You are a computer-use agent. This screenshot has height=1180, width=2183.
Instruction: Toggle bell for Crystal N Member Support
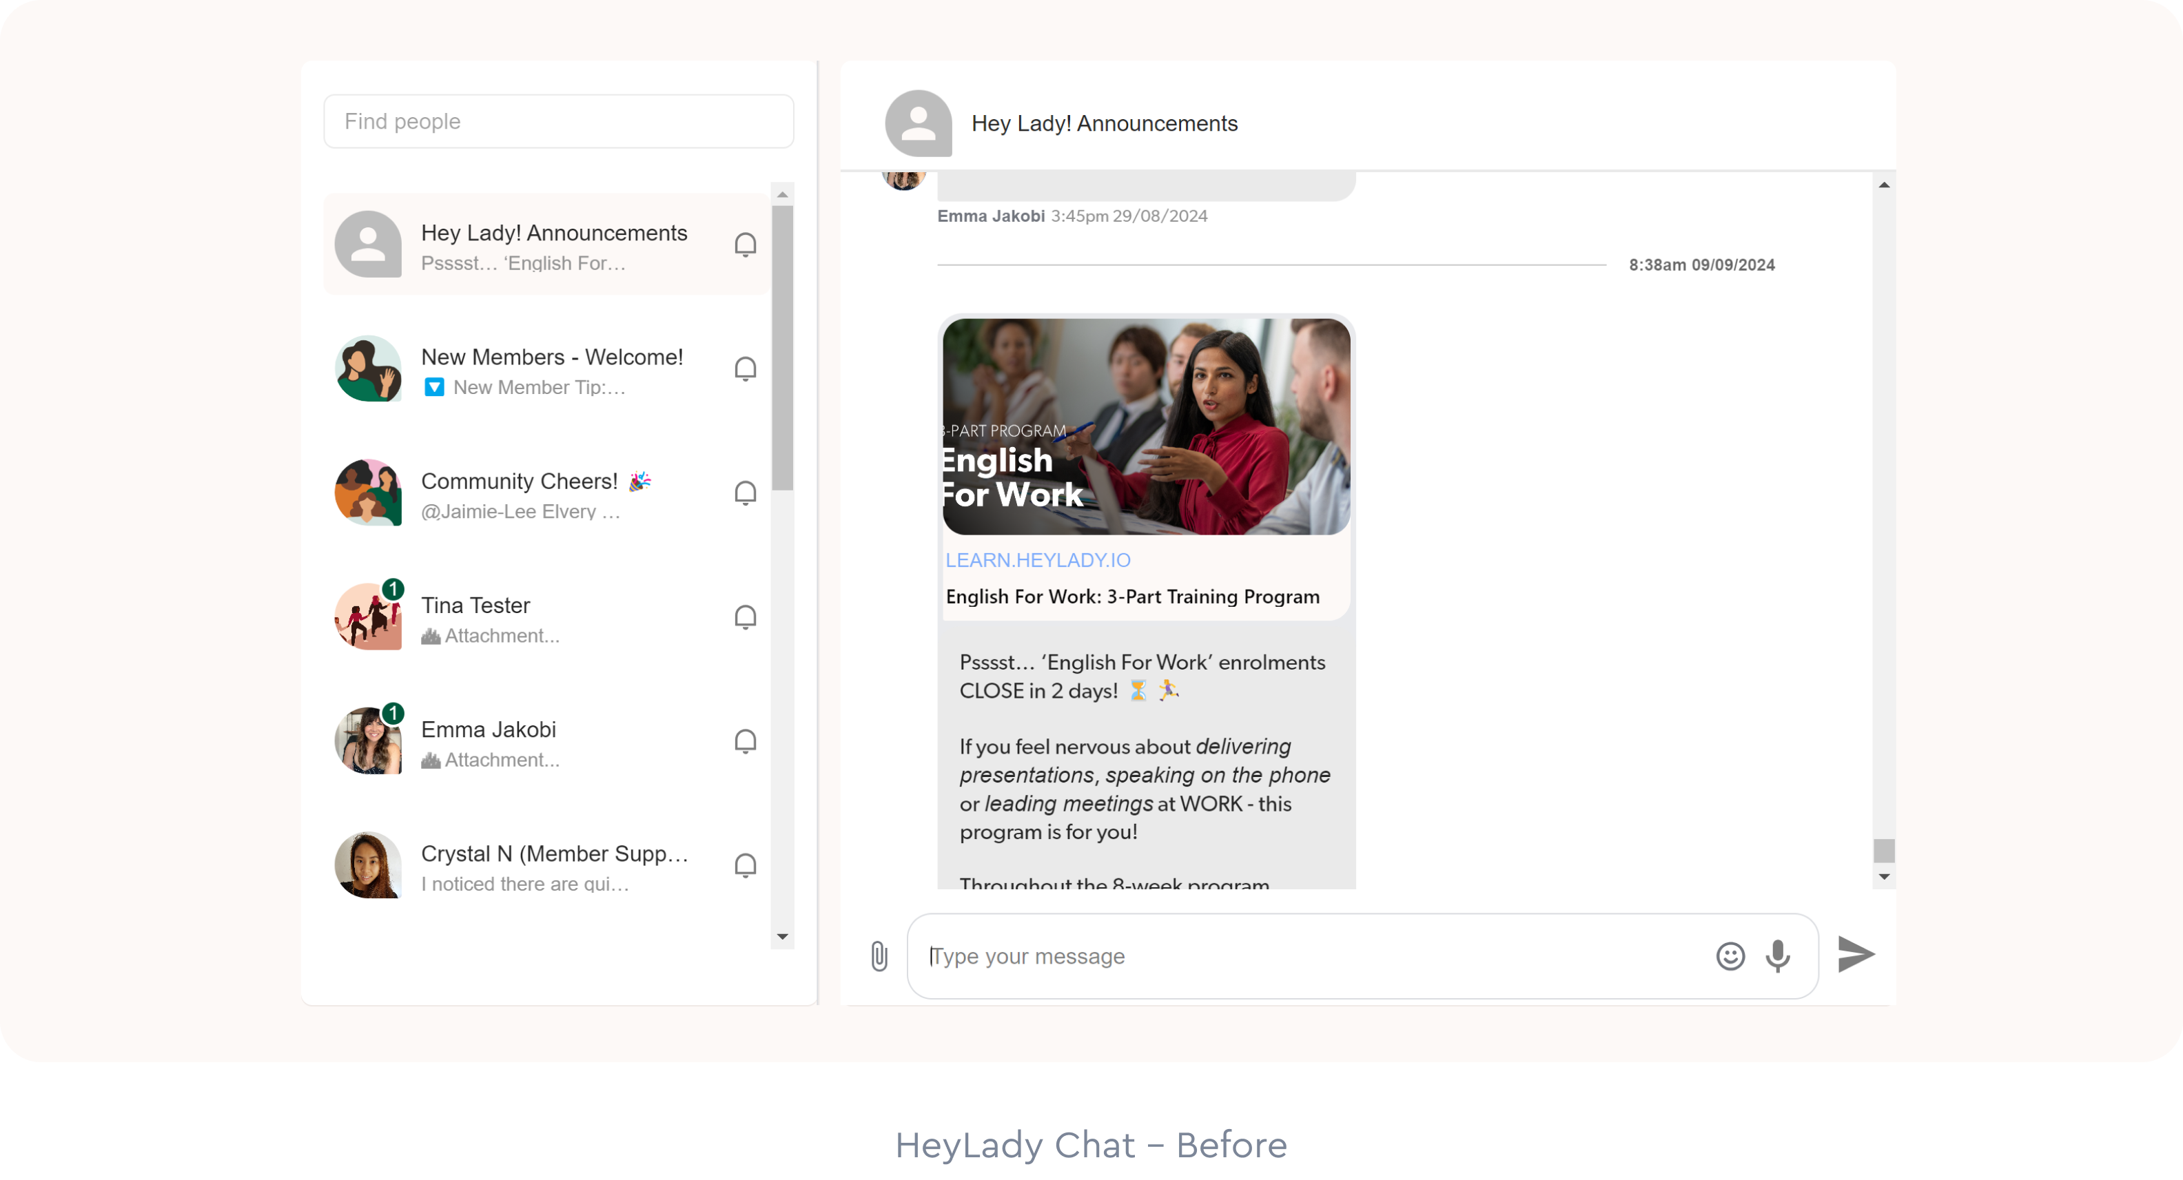[x=745, y=866]
